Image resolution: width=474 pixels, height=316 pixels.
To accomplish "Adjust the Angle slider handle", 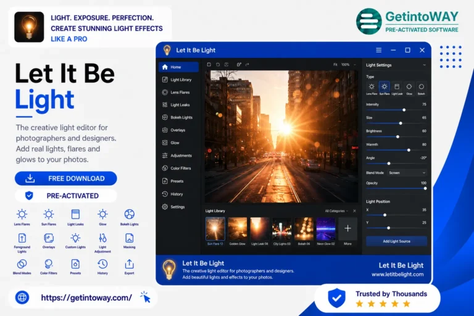I will click(389, 164).
